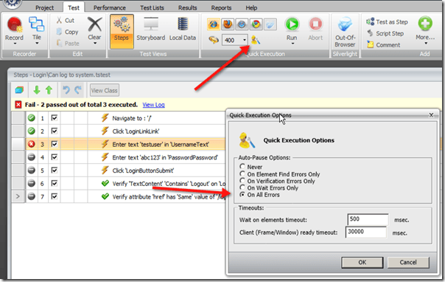Open Quick Execution Options worker icon

[x=255, y=40]
